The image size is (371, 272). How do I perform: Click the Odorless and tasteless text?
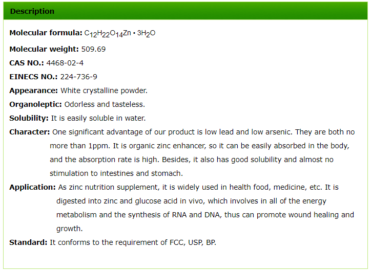point(105,104)
